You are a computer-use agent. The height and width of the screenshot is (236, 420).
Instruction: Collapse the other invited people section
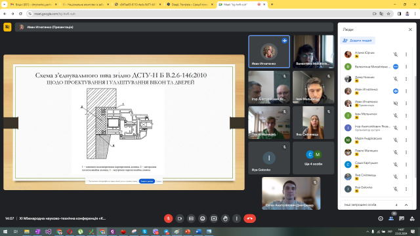click(406, 205)
